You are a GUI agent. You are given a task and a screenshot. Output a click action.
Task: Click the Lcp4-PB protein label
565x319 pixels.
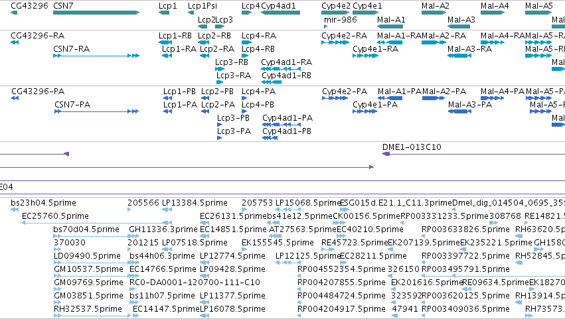[x=258, y=105]
